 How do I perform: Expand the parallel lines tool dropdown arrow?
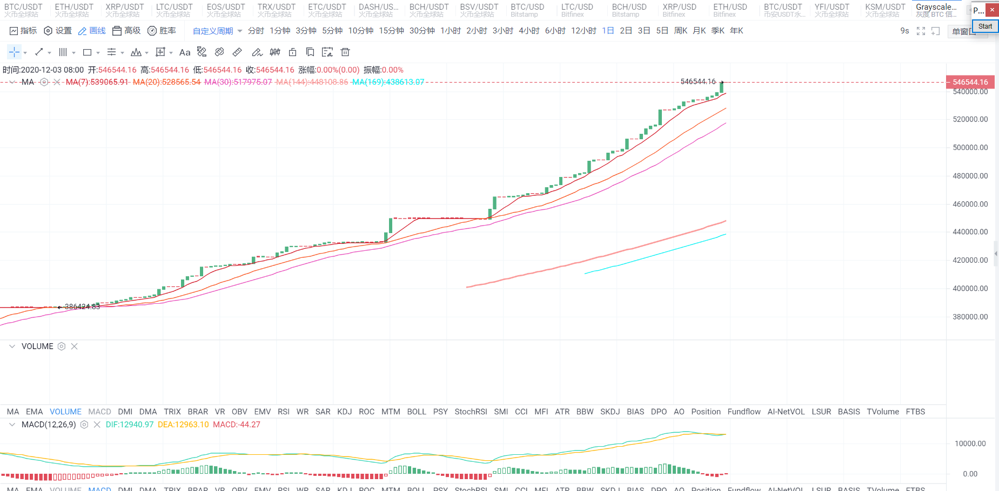pyautogui.click(x=73, y=53)
